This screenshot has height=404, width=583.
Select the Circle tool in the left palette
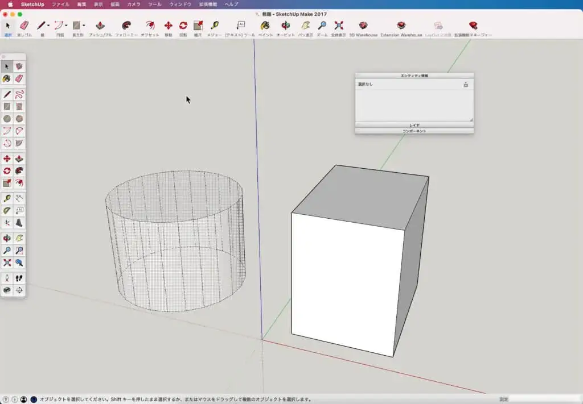7,119
